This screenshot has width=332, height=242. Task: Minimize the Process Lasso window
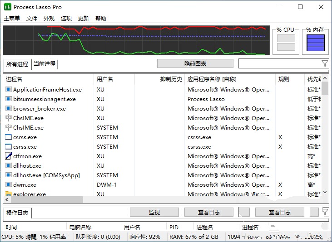280,7
